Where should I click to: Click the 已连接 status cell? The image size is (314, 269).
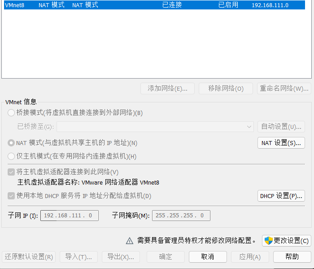(x=172, y=5)
